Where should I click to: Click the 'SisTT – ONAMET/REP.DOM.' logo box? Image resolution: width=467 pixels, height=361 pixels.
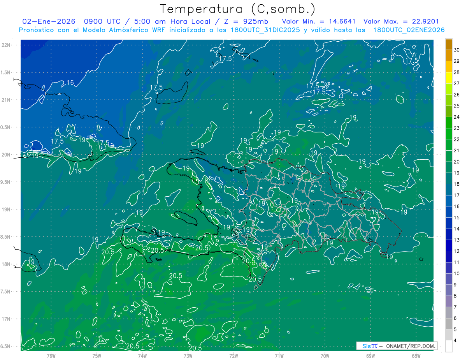tap(397, 346)
